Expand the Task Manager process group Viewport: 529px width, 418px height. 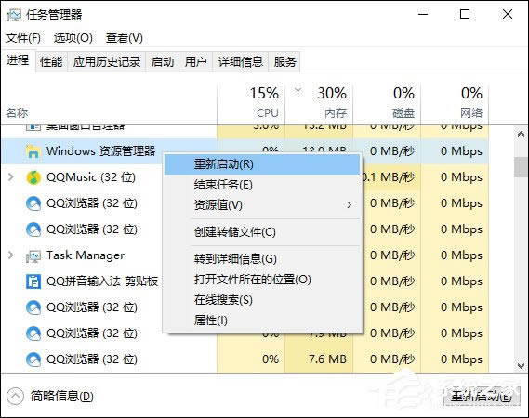point(11,255)
